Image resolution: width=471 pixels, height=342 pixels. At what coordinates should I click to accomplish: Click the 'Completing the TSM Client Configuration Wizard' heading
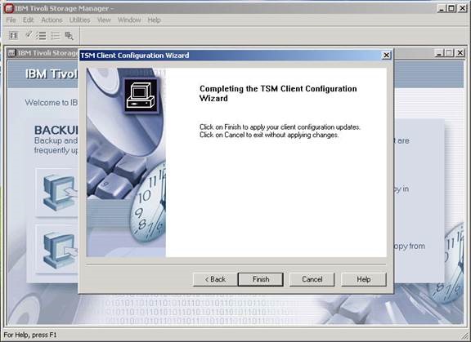click(278, 94)
